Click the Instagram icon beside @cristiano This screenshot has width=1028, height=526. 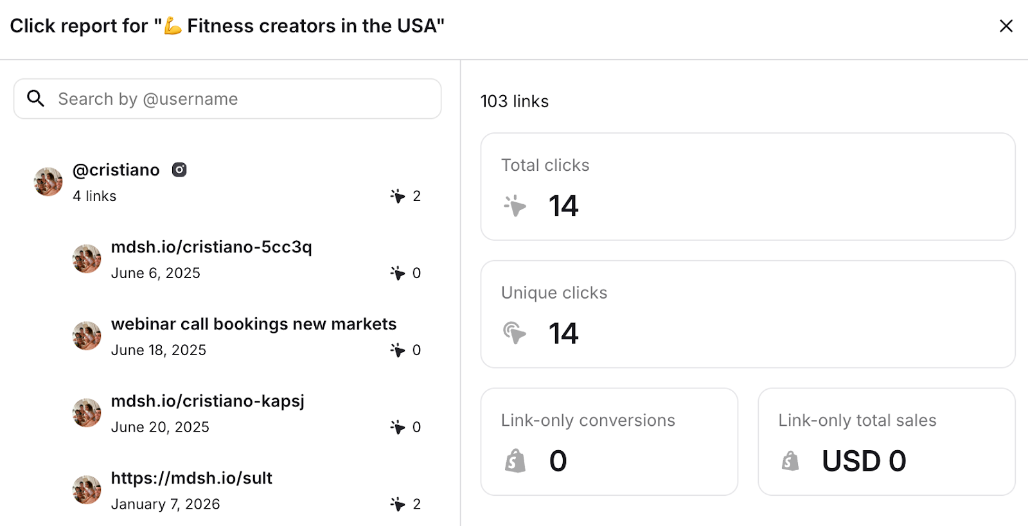coord(179,170)
